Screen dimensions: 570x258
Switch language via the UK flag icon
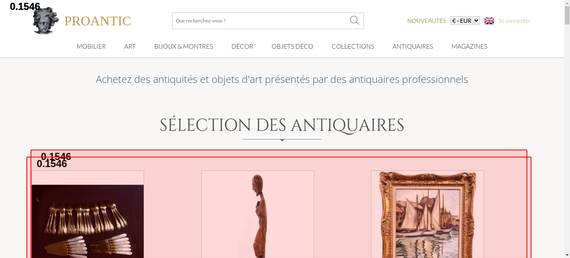tap(489, 21)
